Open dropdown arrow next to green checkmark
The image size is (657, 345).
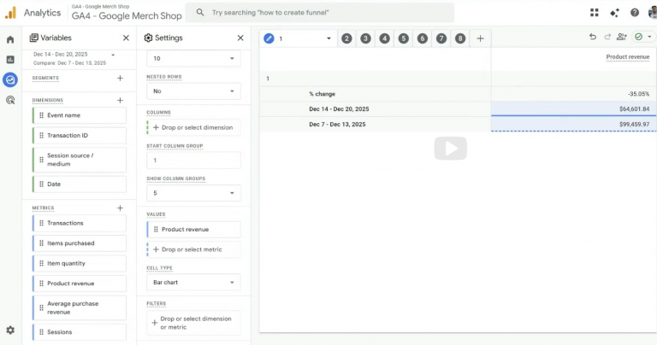coord(649,37)
